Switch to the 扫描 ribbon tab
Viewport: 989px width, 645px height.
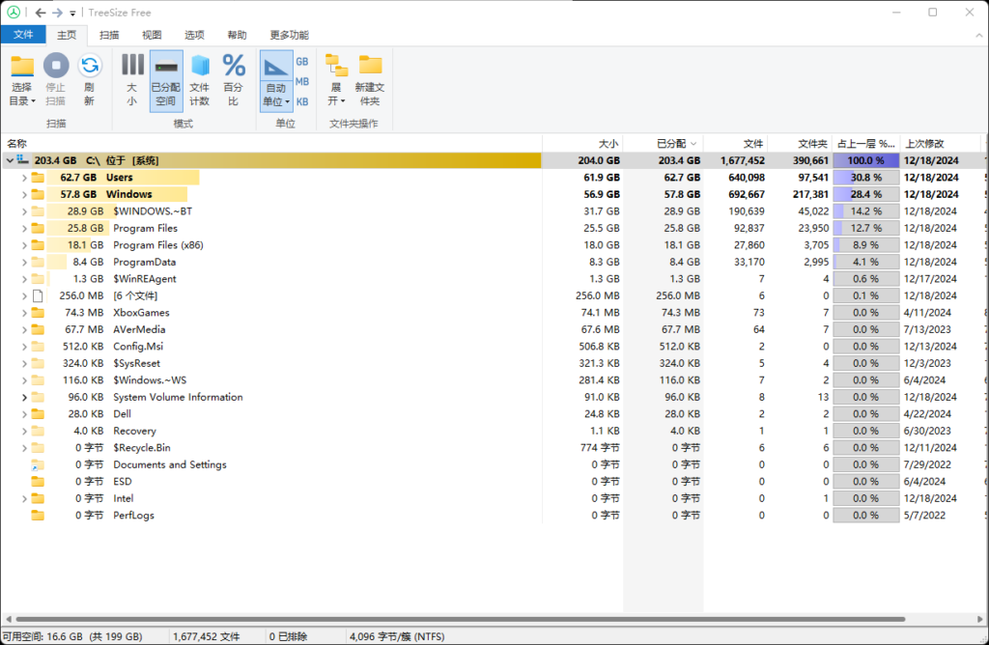tap(109, 35)
